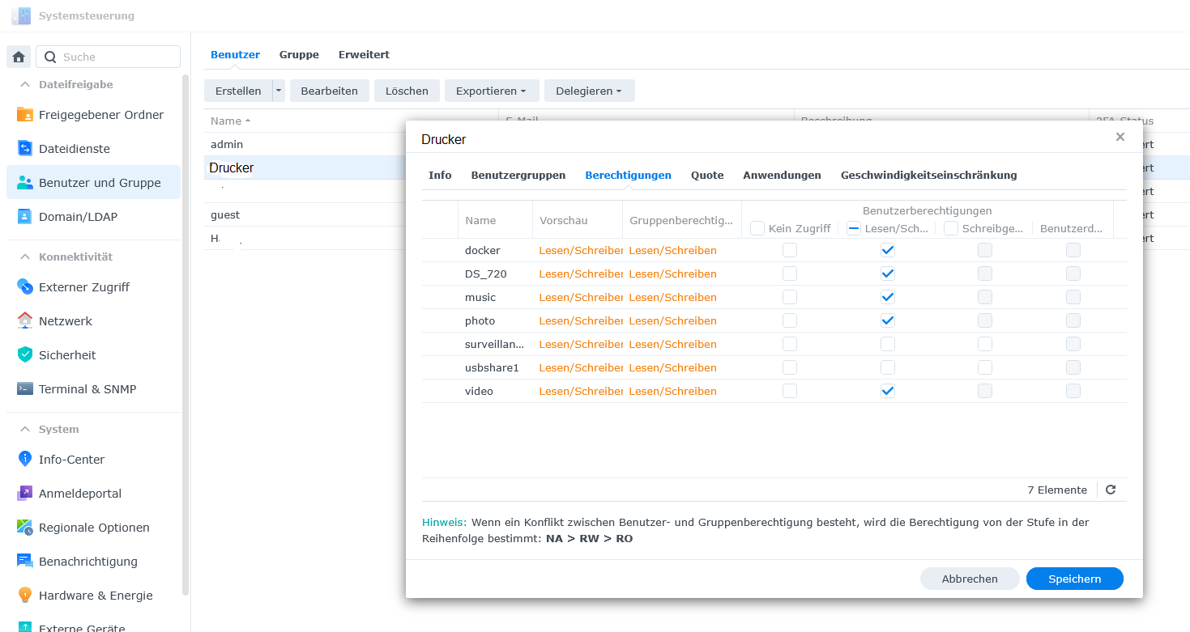1190x632 pixels.
Task: Select the Dateidienste icon in the sidebar
Action: (x=74, y=148)
